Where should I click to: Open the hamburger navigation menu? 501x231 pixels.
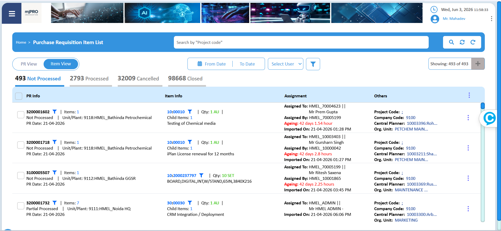tap(12, 14)
